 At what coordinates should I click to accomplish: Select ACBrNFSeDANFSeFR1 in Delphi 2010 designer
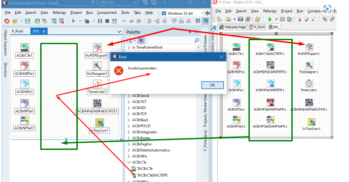270,103
